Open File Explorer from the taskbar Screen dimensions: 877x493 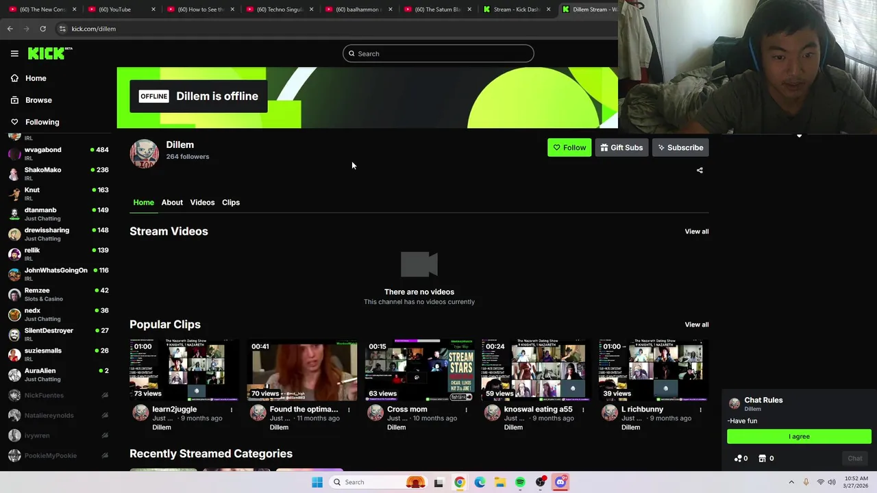[x=500, y=482]
